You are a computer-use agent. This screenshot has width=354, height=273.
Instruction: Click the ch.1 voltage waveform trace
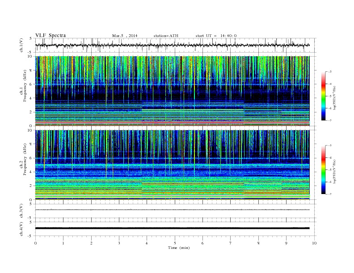click(173, 45)
